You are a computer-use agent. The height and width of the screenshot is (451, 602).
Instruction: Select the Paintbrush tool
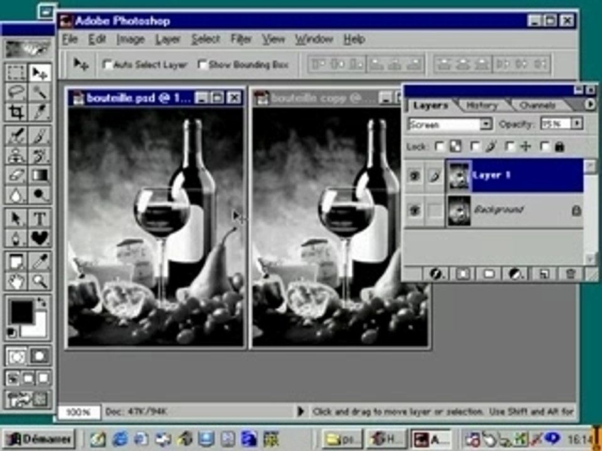pyautogui.click(x=40, y=135)
